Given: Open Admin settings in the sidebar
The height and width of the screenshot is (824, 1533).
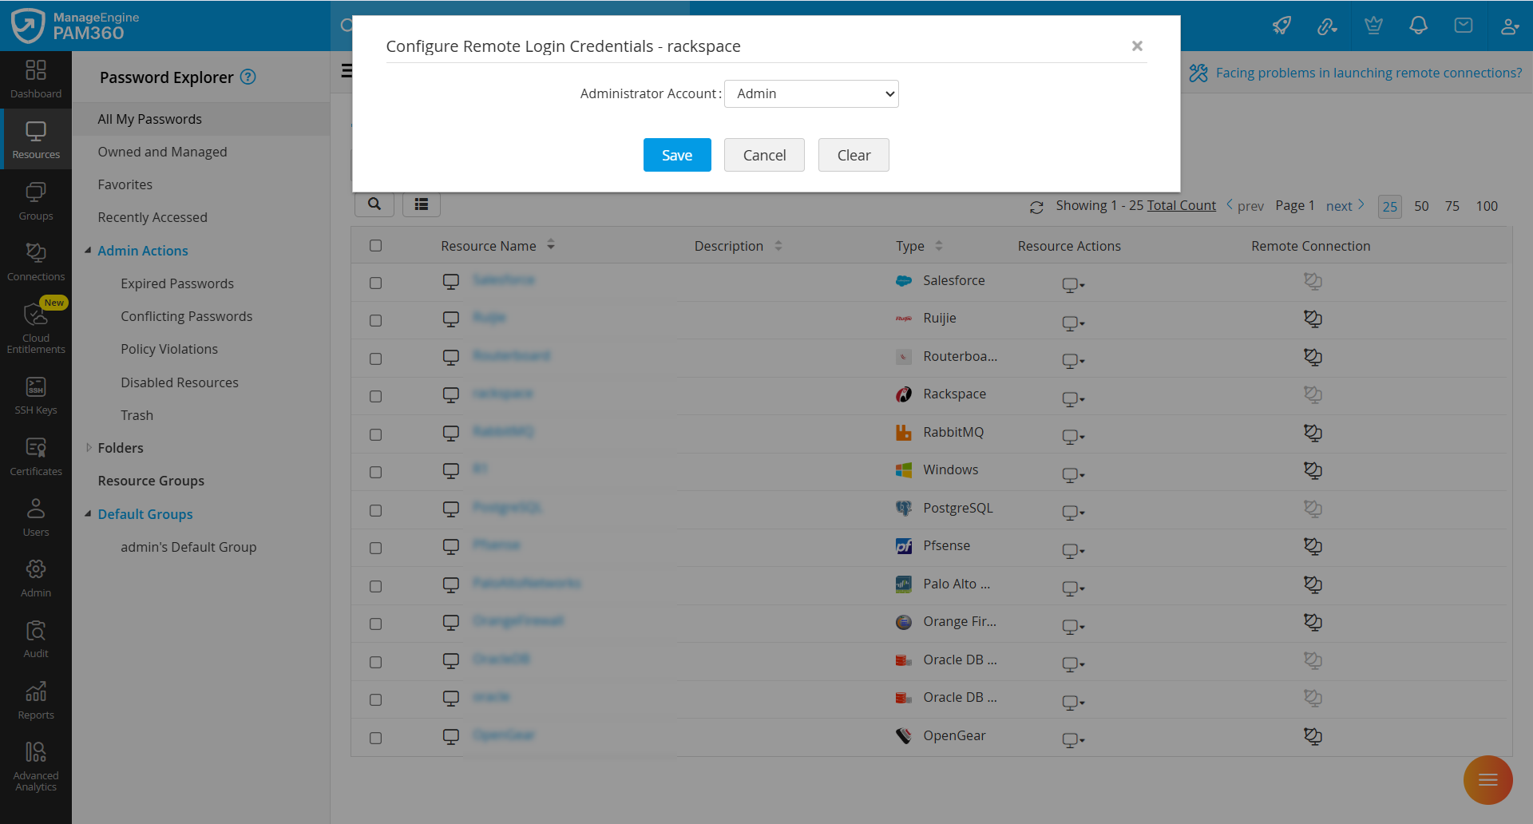Looking at the screenshot, I should click(36, 579).
